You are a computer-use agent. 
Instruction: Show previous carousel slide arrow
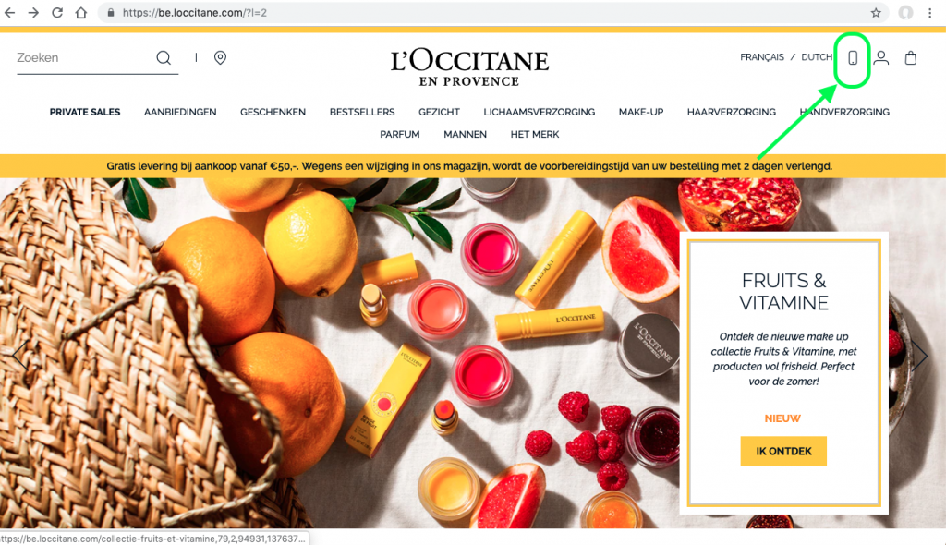[x=20, y=355]
